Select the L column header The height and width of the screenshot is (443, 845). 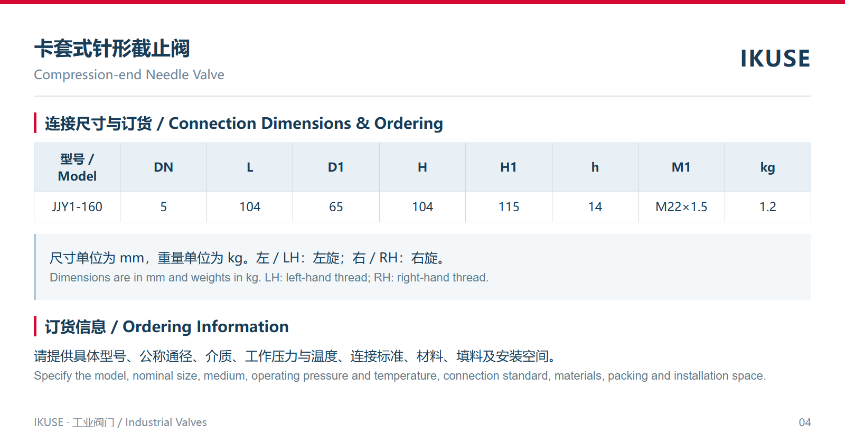[250, 167]
